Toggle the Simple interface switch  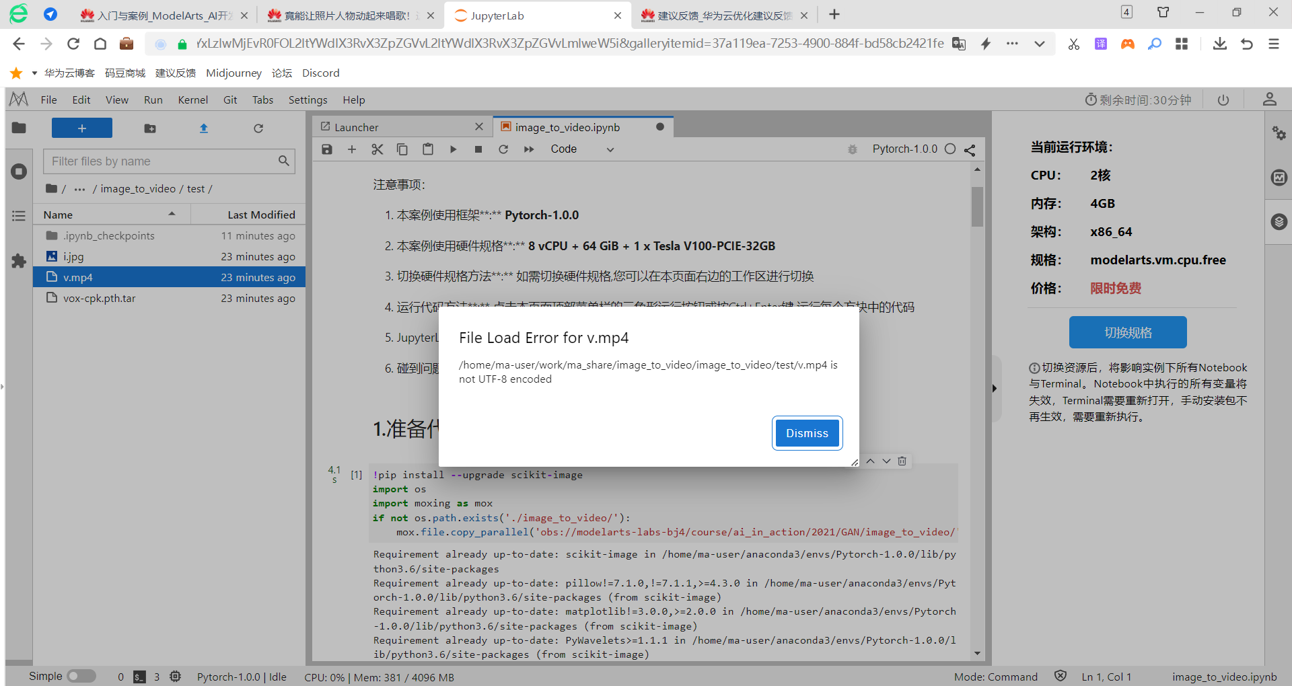81,676
